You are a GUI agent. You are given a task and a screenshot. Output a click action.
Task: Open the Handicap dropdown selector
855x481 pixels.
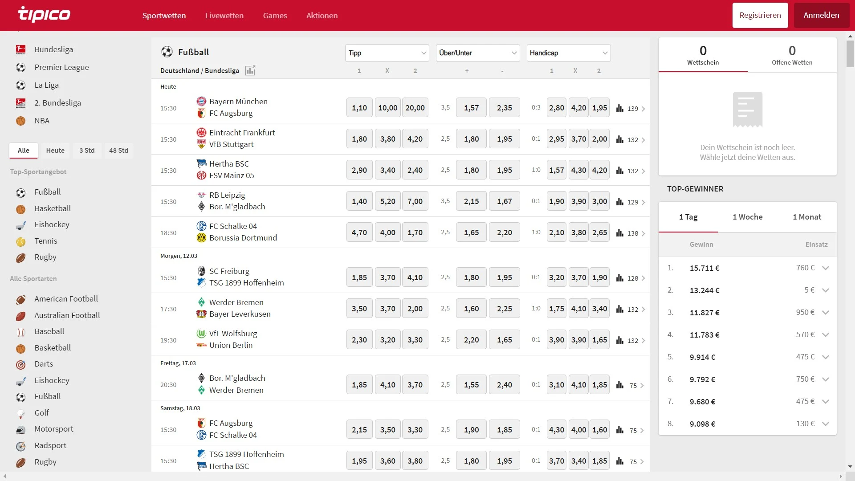point(568,53)
